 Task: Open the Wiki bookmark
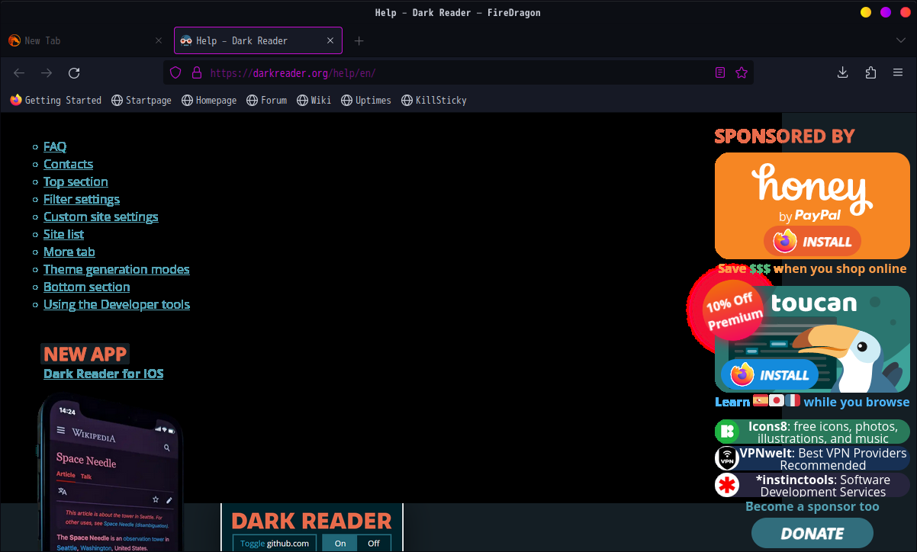[x=314, y=100]
